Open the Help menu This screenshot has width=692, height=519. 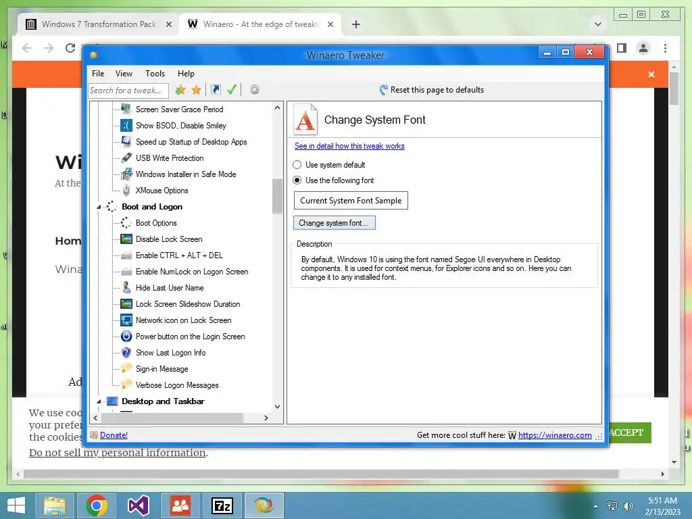(x=186, y=73)
